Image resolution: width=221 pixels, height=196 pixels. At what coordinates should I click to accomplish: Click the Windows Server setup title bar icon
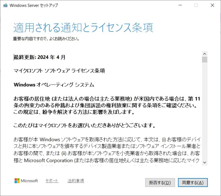[x=5, y=5]
